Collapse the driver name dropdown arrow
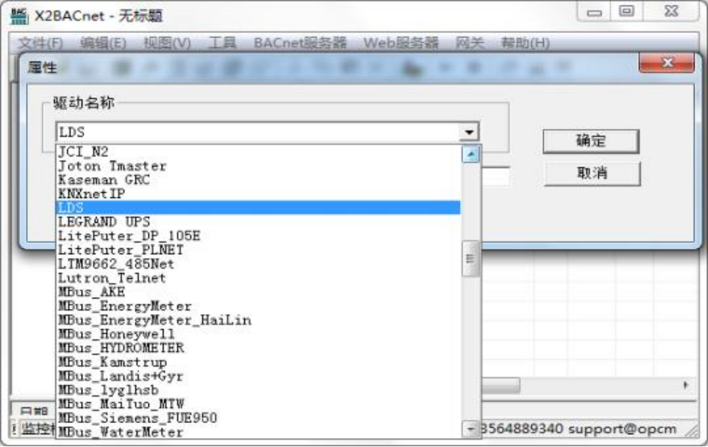The width and height of the screenshot is (708, 447). pyautogui.click(x=469, y=132)
